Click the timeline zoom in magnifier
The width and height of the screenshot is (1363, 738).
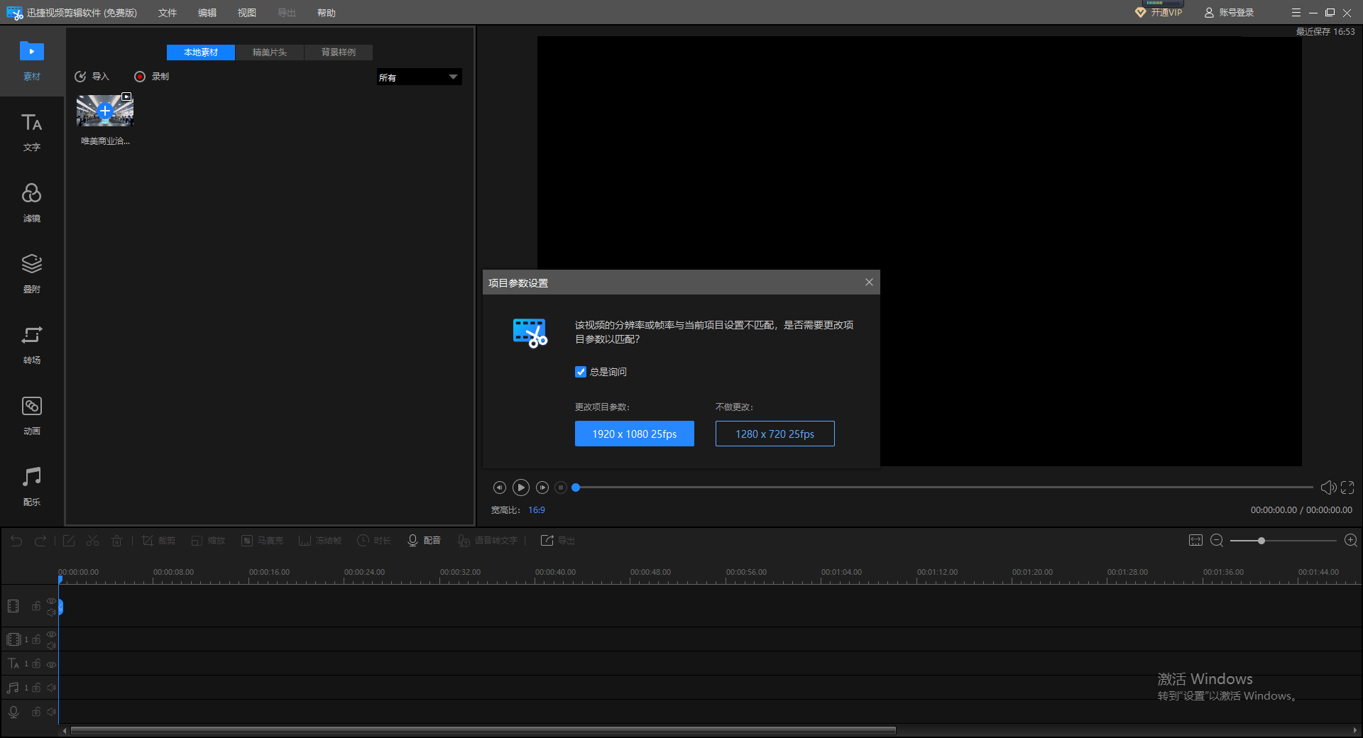click(1351, 541)
